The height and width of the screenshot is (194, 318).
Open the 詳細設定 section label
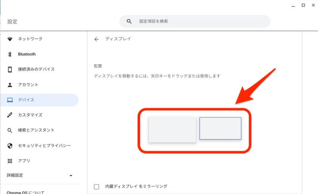[x=15, y=175]
